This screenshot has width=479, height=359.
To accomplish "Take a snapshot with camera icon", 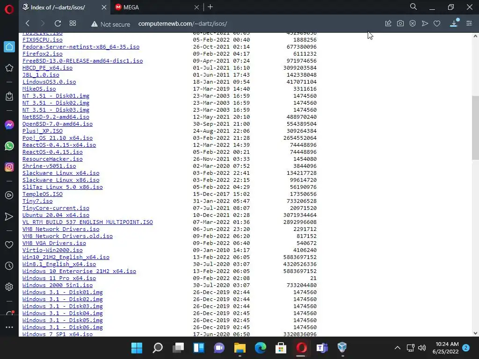I will [400, 23].
